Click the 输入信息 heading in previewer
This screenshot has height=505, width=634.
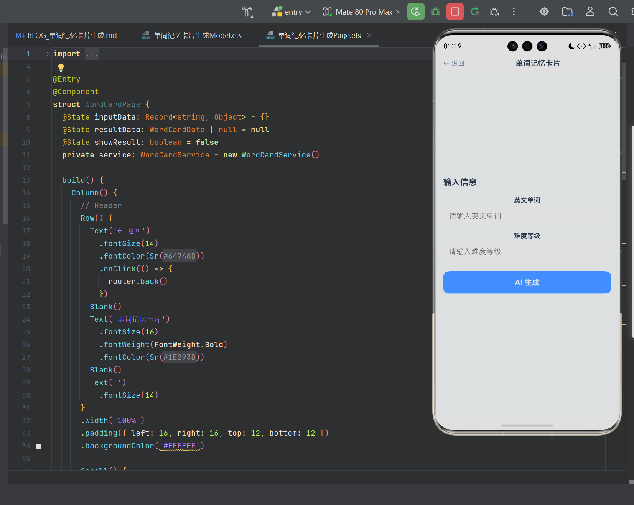460,182
